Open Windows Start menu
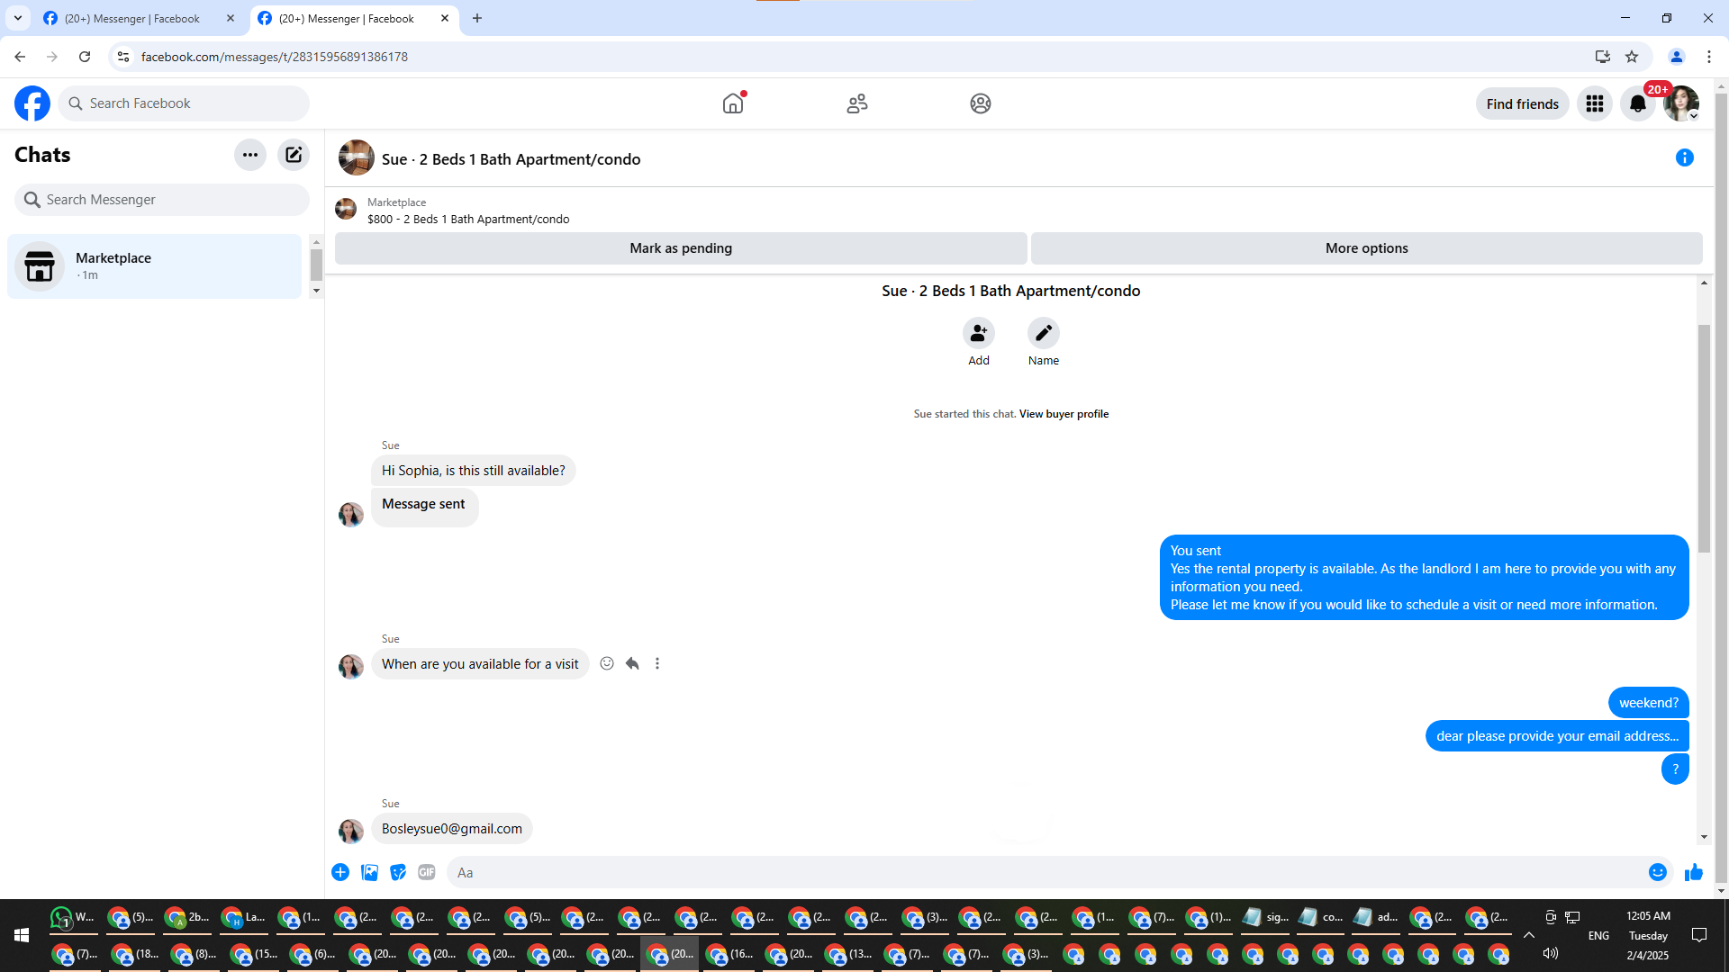 (x=22, y=935)
